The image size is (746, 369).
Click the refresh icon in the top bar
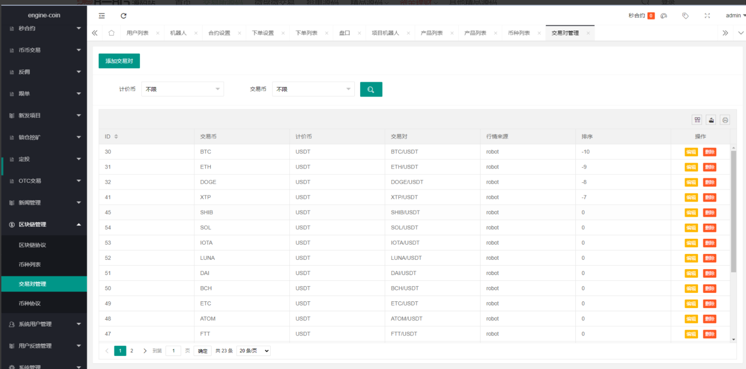124,16
